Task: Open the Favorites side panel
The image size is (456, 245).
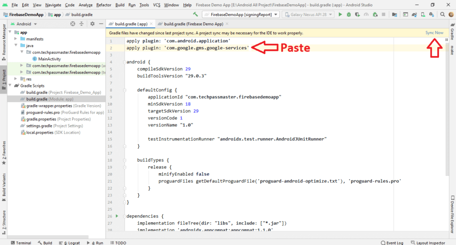Action: [4, 153]
